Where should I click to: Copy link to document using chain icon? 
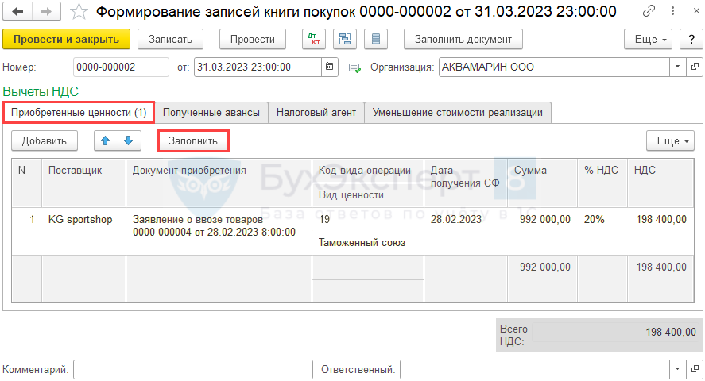coord(650,11)
